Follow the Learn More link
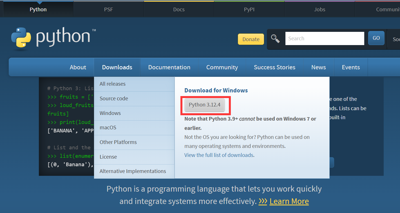 (x=289, y=201)
